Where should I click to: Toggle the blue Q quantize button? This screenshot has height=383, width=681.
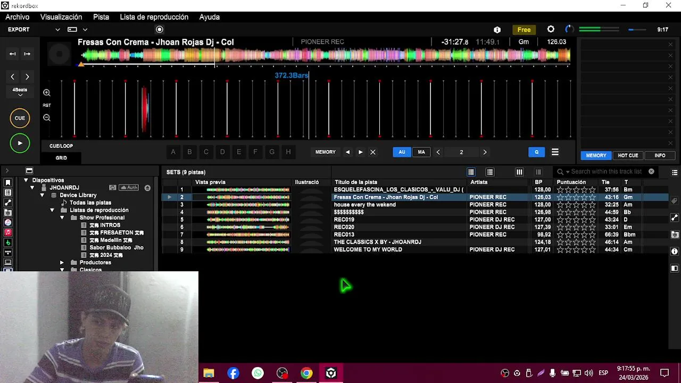pos(536,152)
